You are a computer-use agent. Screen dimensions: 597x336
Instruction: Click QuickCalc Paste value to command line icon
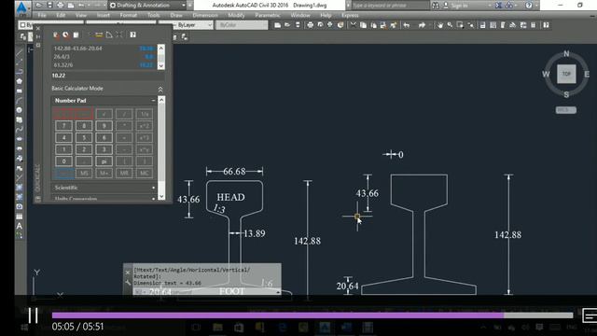[x=76, y=35]
